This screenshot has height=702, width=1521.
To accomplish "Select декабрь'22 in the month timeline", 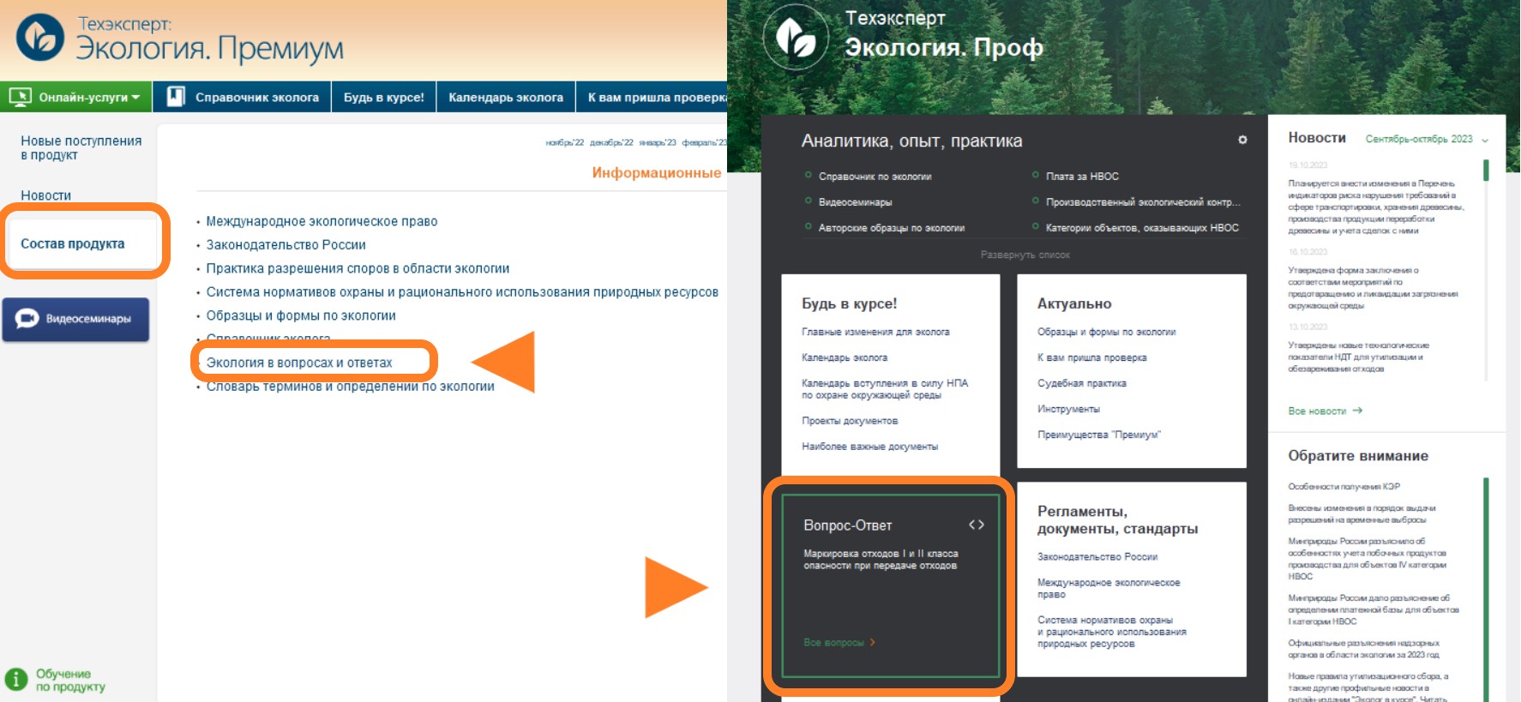I will (x=611, y=142).
